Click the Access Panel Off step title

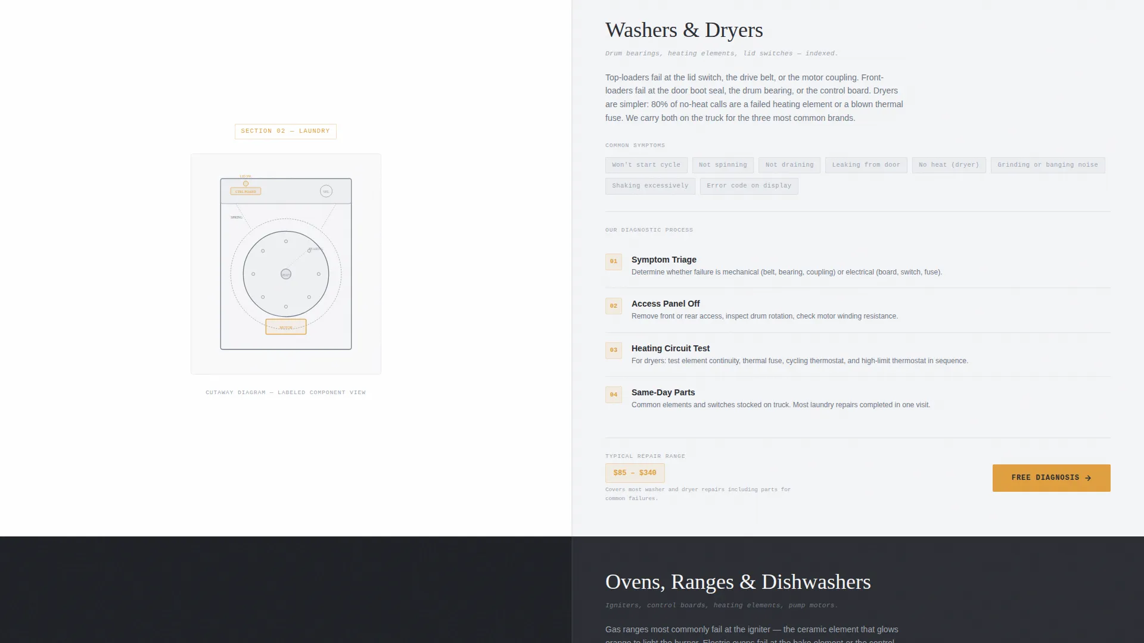[x=666, y=304]
